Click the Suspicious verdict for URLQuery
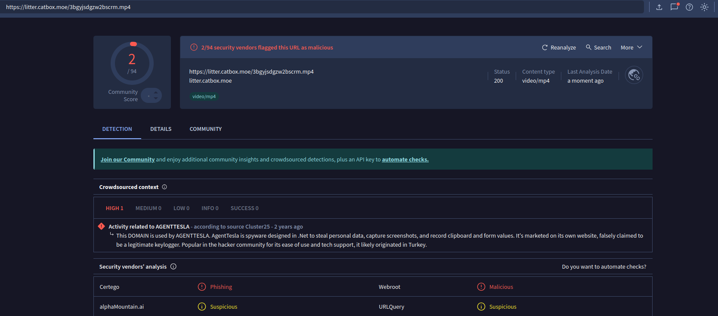 (x=503, y=307)
